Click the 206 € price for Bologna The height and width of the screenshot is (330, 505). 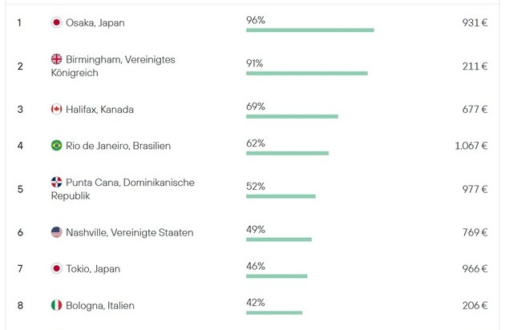(x=475, y=305)
